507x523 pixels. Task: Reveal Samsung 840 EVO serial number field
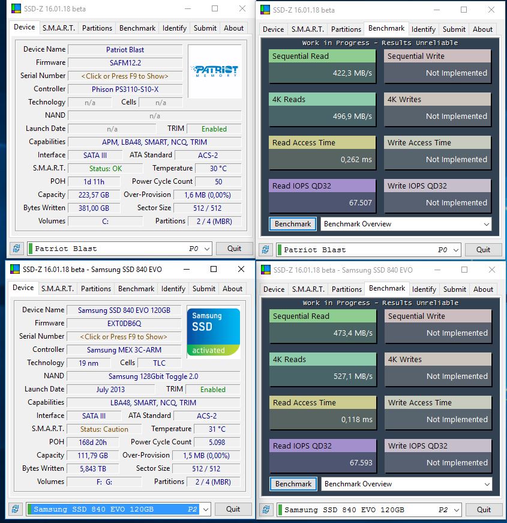coord(124,336)
